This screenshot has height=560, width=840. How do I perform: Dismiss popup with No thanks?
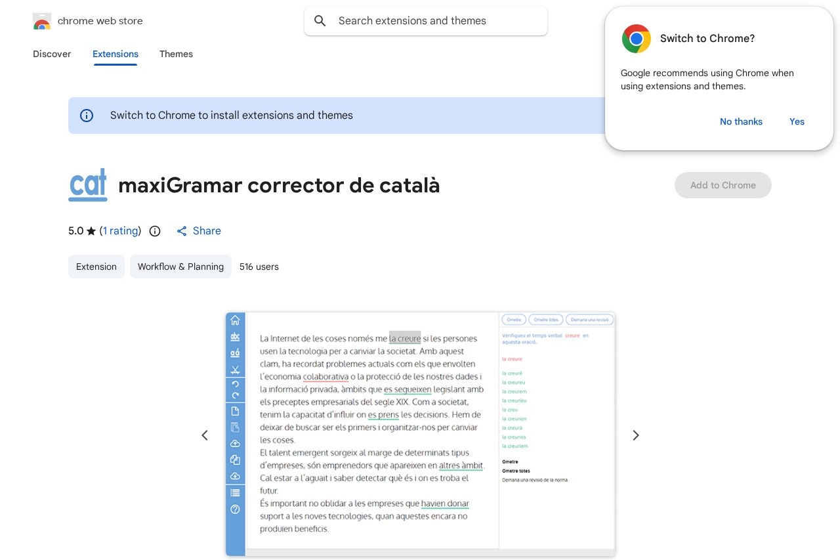741,121
